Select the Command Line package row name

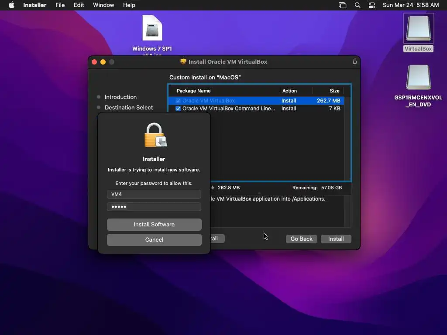(229, 109)
